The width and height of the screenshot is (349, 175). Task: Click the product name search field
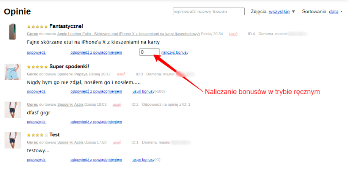pos(209,12)
